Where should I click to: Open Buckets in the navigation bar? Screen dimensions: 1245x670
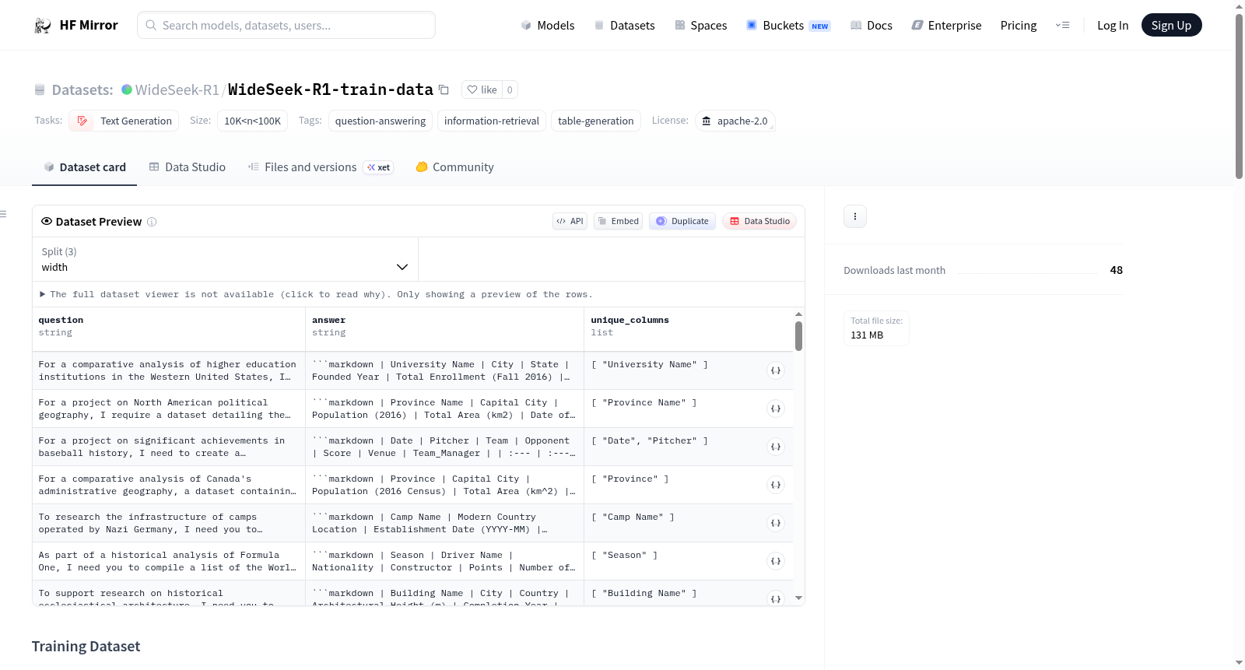[x=788, y=26]
